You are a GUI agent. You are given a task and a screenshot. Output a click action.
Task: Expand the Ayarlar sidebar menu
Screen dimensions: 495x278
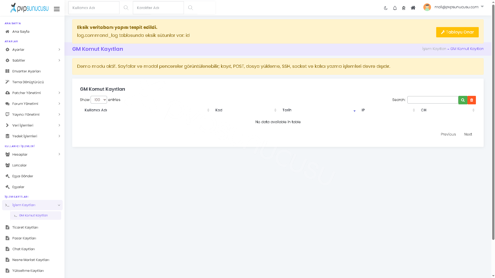[x=33, y=49]
